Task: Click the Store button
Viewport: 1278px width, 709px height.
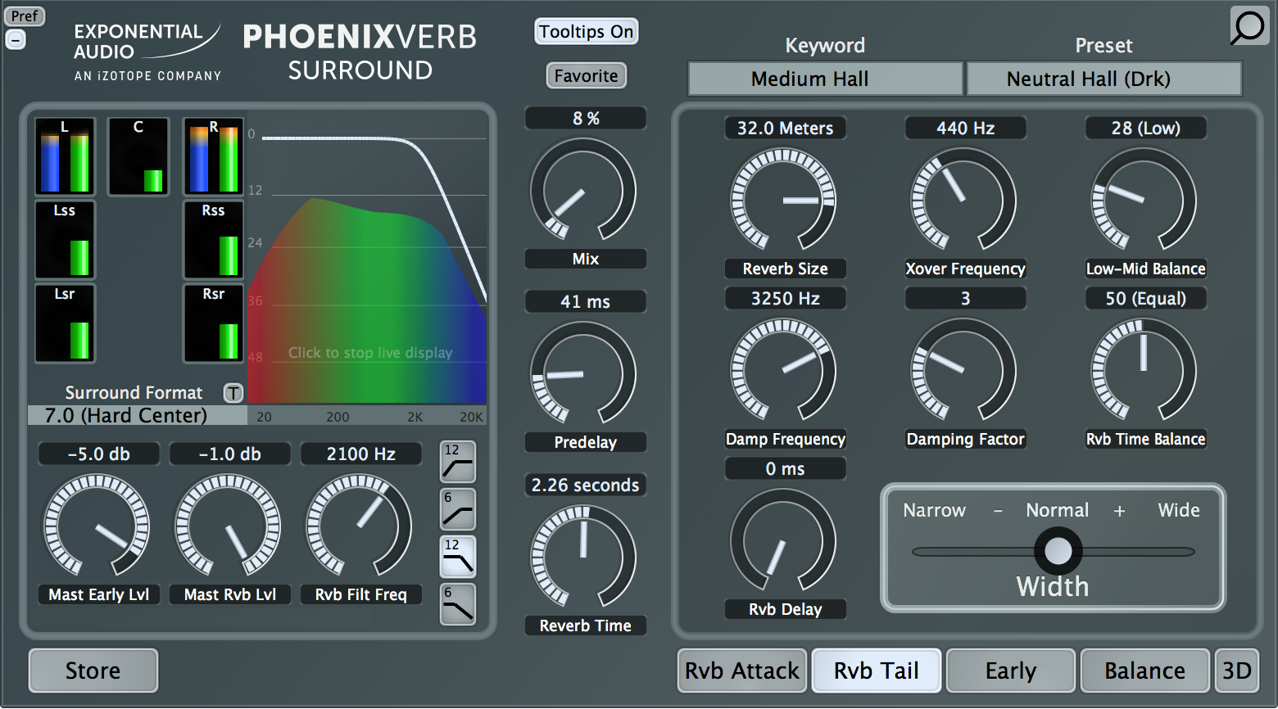Action: (x=93, y=671)
